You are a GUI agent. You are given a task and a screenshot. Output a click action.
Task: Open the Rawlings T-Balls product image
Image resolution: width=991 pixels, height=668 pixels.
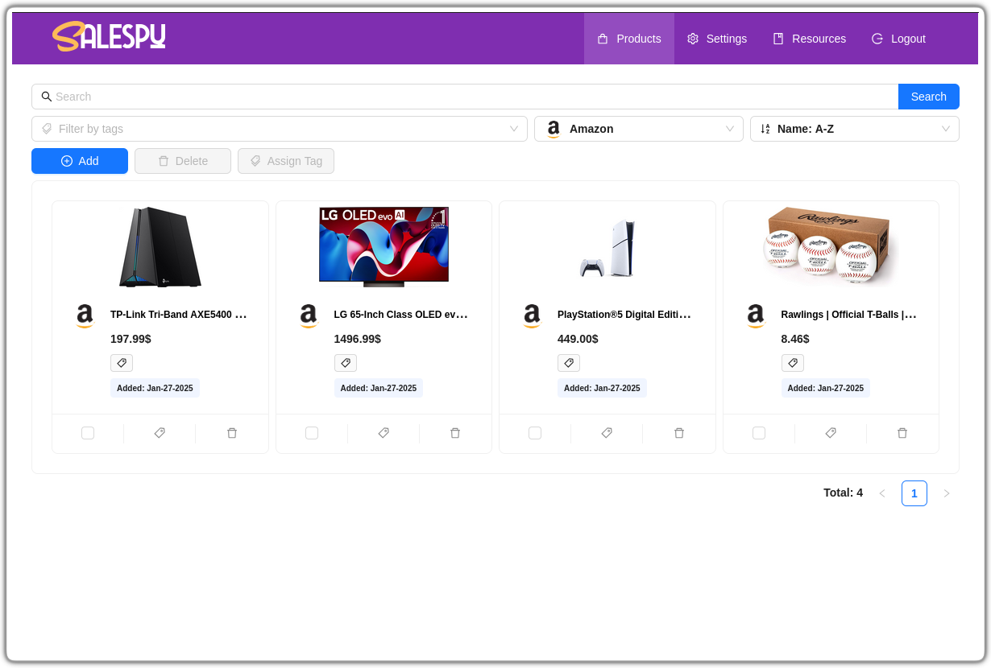coord(831,247)
